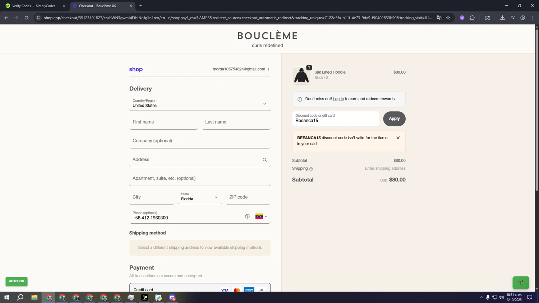Focus Apartment, suite, etc. field
539x303 pixels.
click(x=200, y=178)
